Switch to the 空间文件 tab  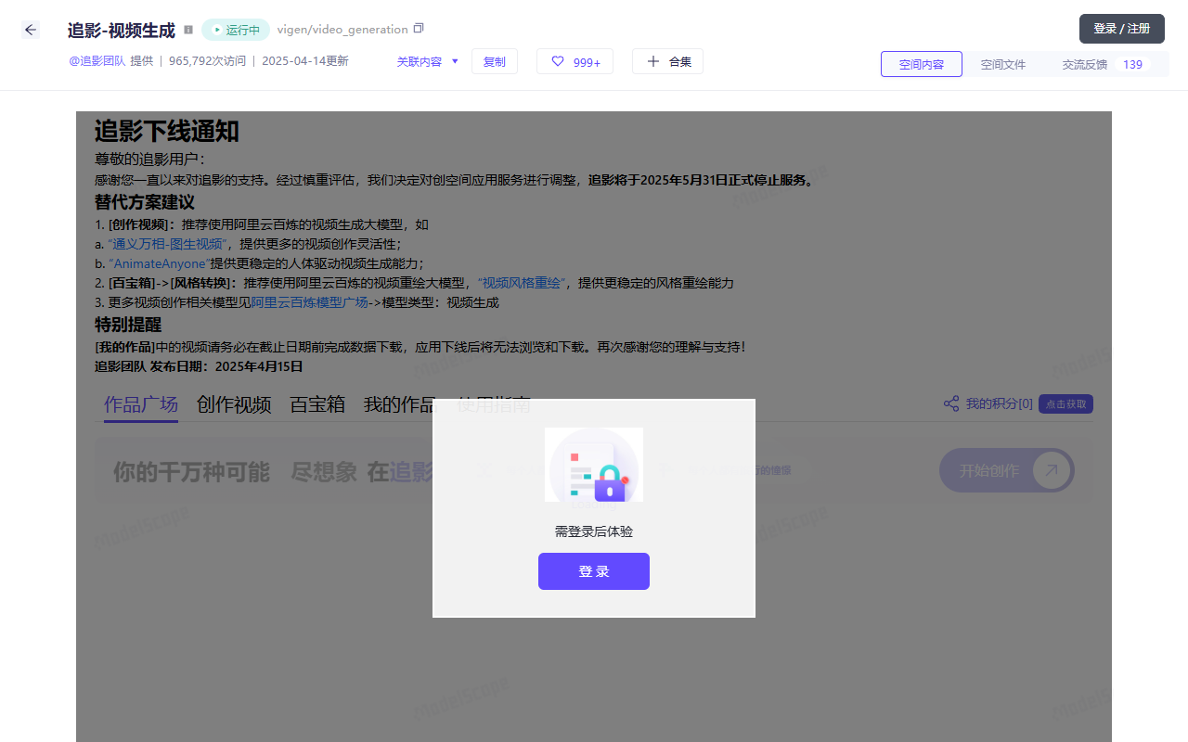coord(1003,64)
